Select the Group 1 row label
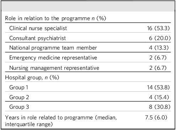The width and height of the screenshot is (176, 130). pos(18,87)
